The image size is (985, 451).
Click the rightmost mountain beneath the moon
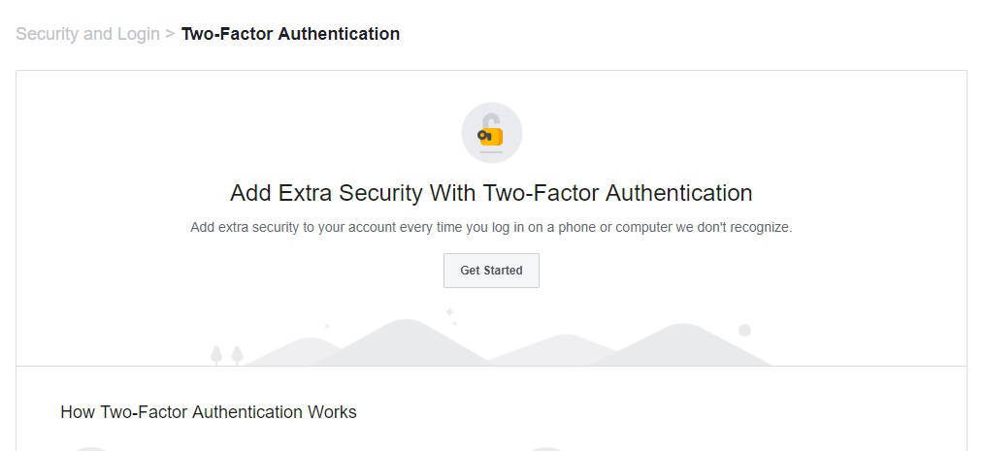(683, 345)
